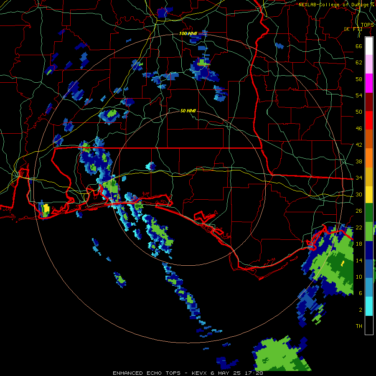Select the light green legend swatch

(369, 231)
